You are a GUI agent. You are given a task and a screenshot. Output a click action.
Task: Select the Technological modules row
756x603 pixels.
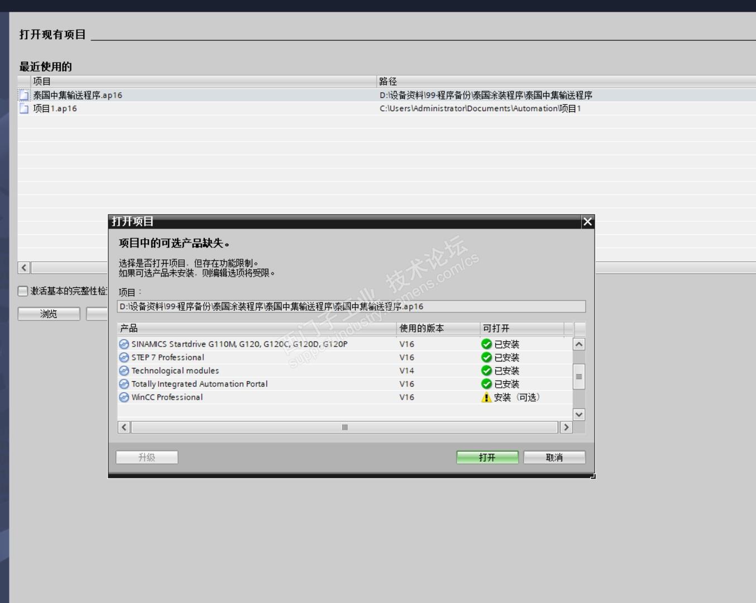click(x=345, y=371)
